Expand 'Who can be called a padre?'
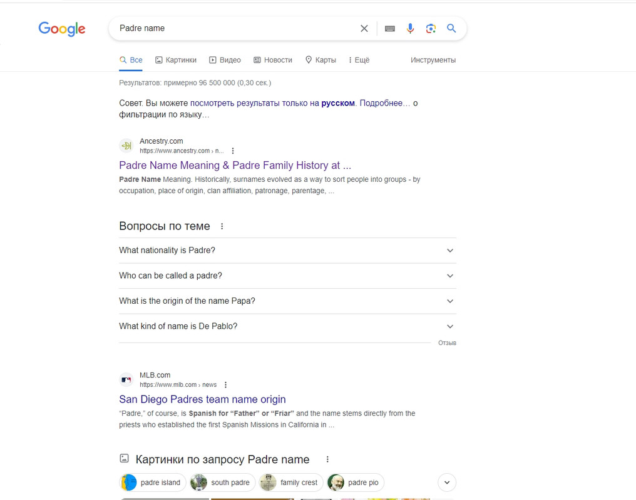 [x=287, y=276]
